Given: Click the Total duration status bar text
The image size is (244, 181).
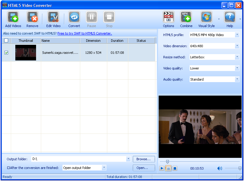Looking at the screenshot, I should tap(124, 177).
